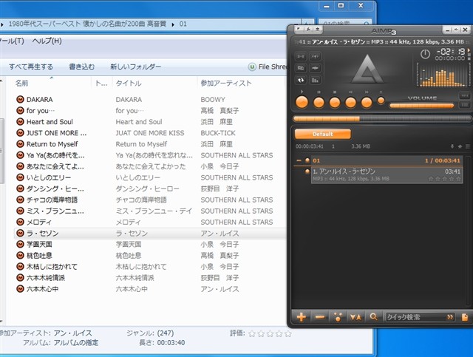Open playlist management document icon
This screenshot has width=473, height=357.
(x=465, y=317)
